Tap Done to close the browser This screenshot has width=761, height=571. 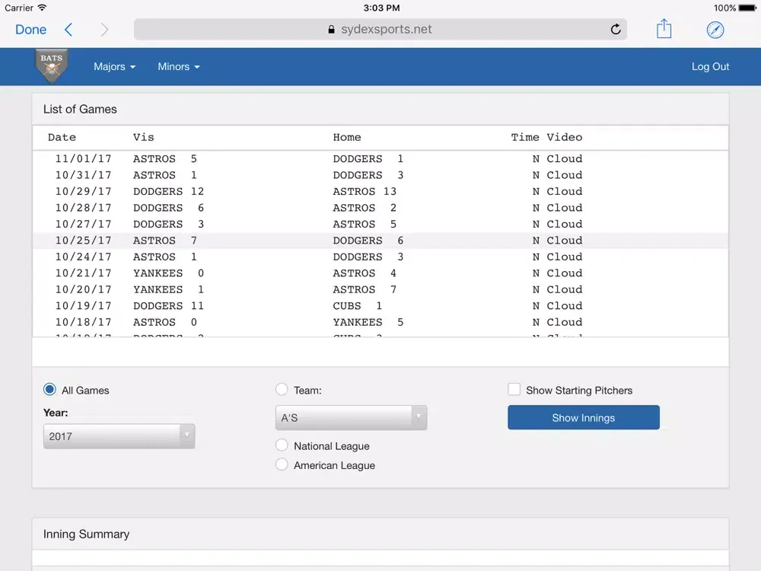(30, 30)
